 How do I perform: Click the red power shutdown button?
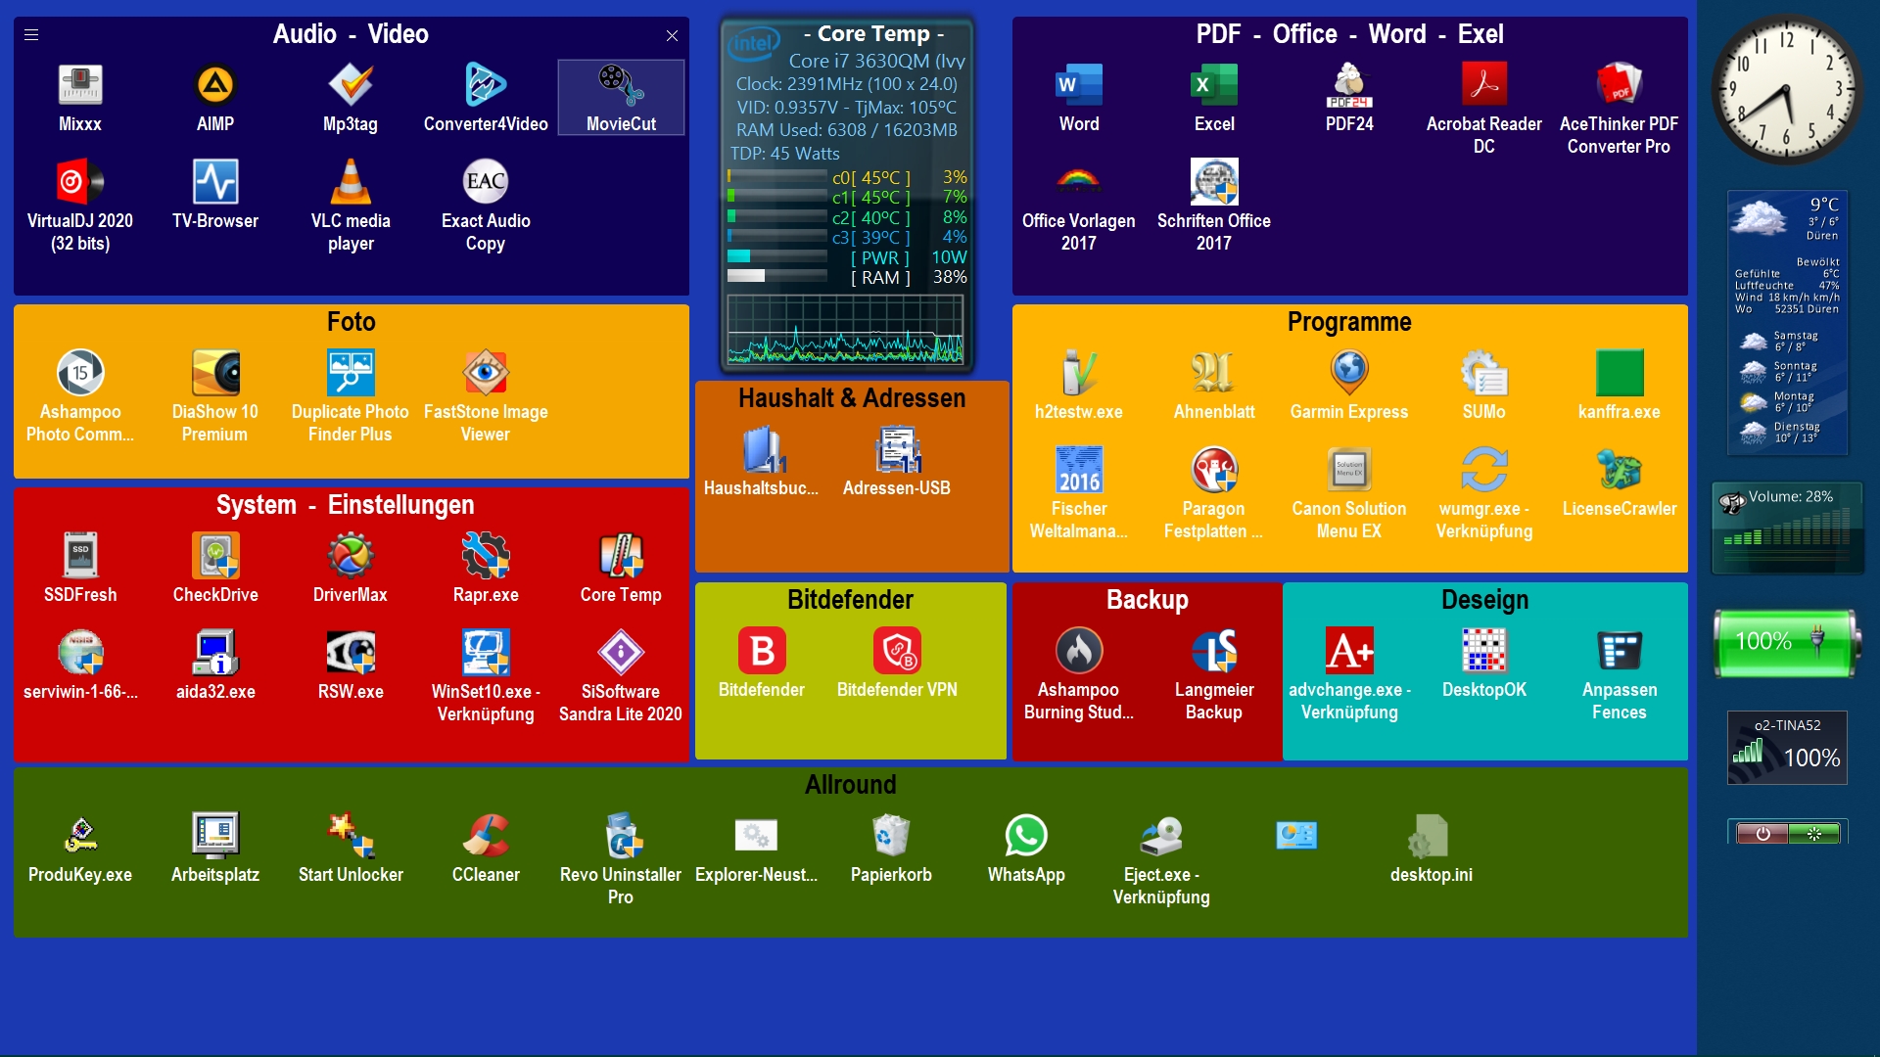(x=1762, y=834)
